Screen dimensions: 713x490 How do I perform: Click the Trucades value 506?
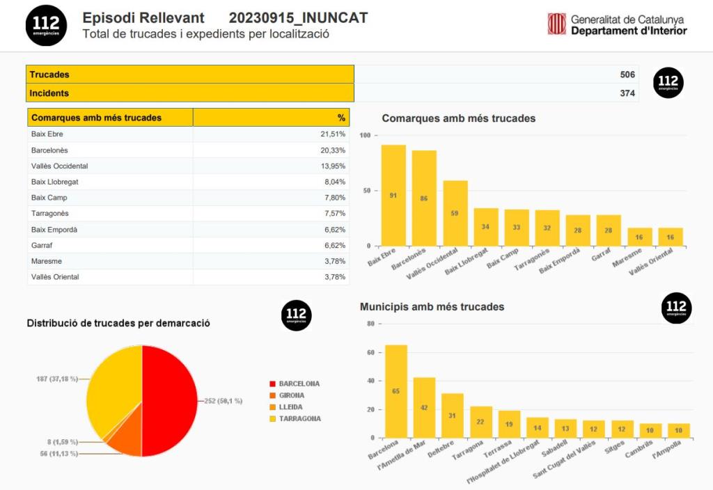[627, 74]
